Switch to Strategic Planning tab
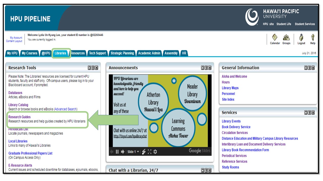This screenshot has height=181, width=323. click(x=122, y=53)
